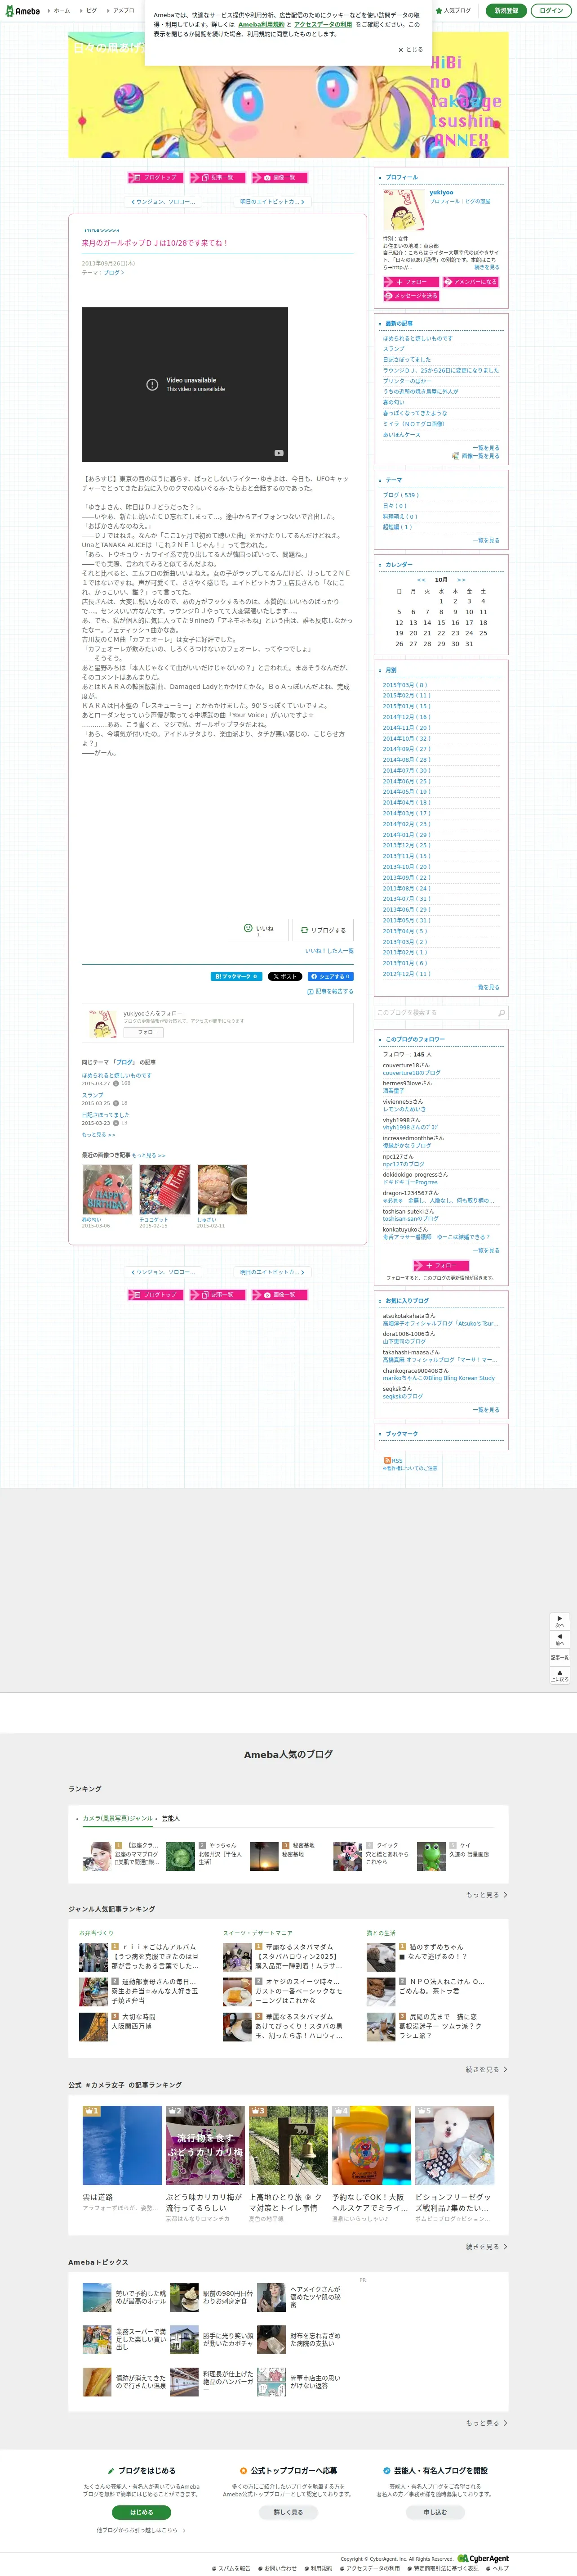Click the ログイン button in header

pos(550,11)
